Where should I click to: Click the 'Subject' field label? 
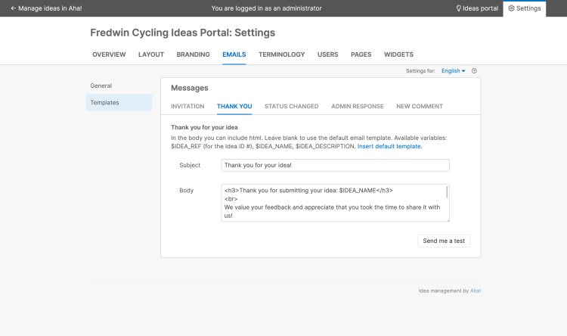pos(190,166)
